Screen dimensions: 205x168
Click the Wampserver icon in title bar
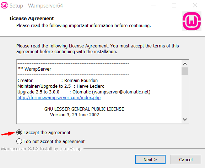click(4, 5)
